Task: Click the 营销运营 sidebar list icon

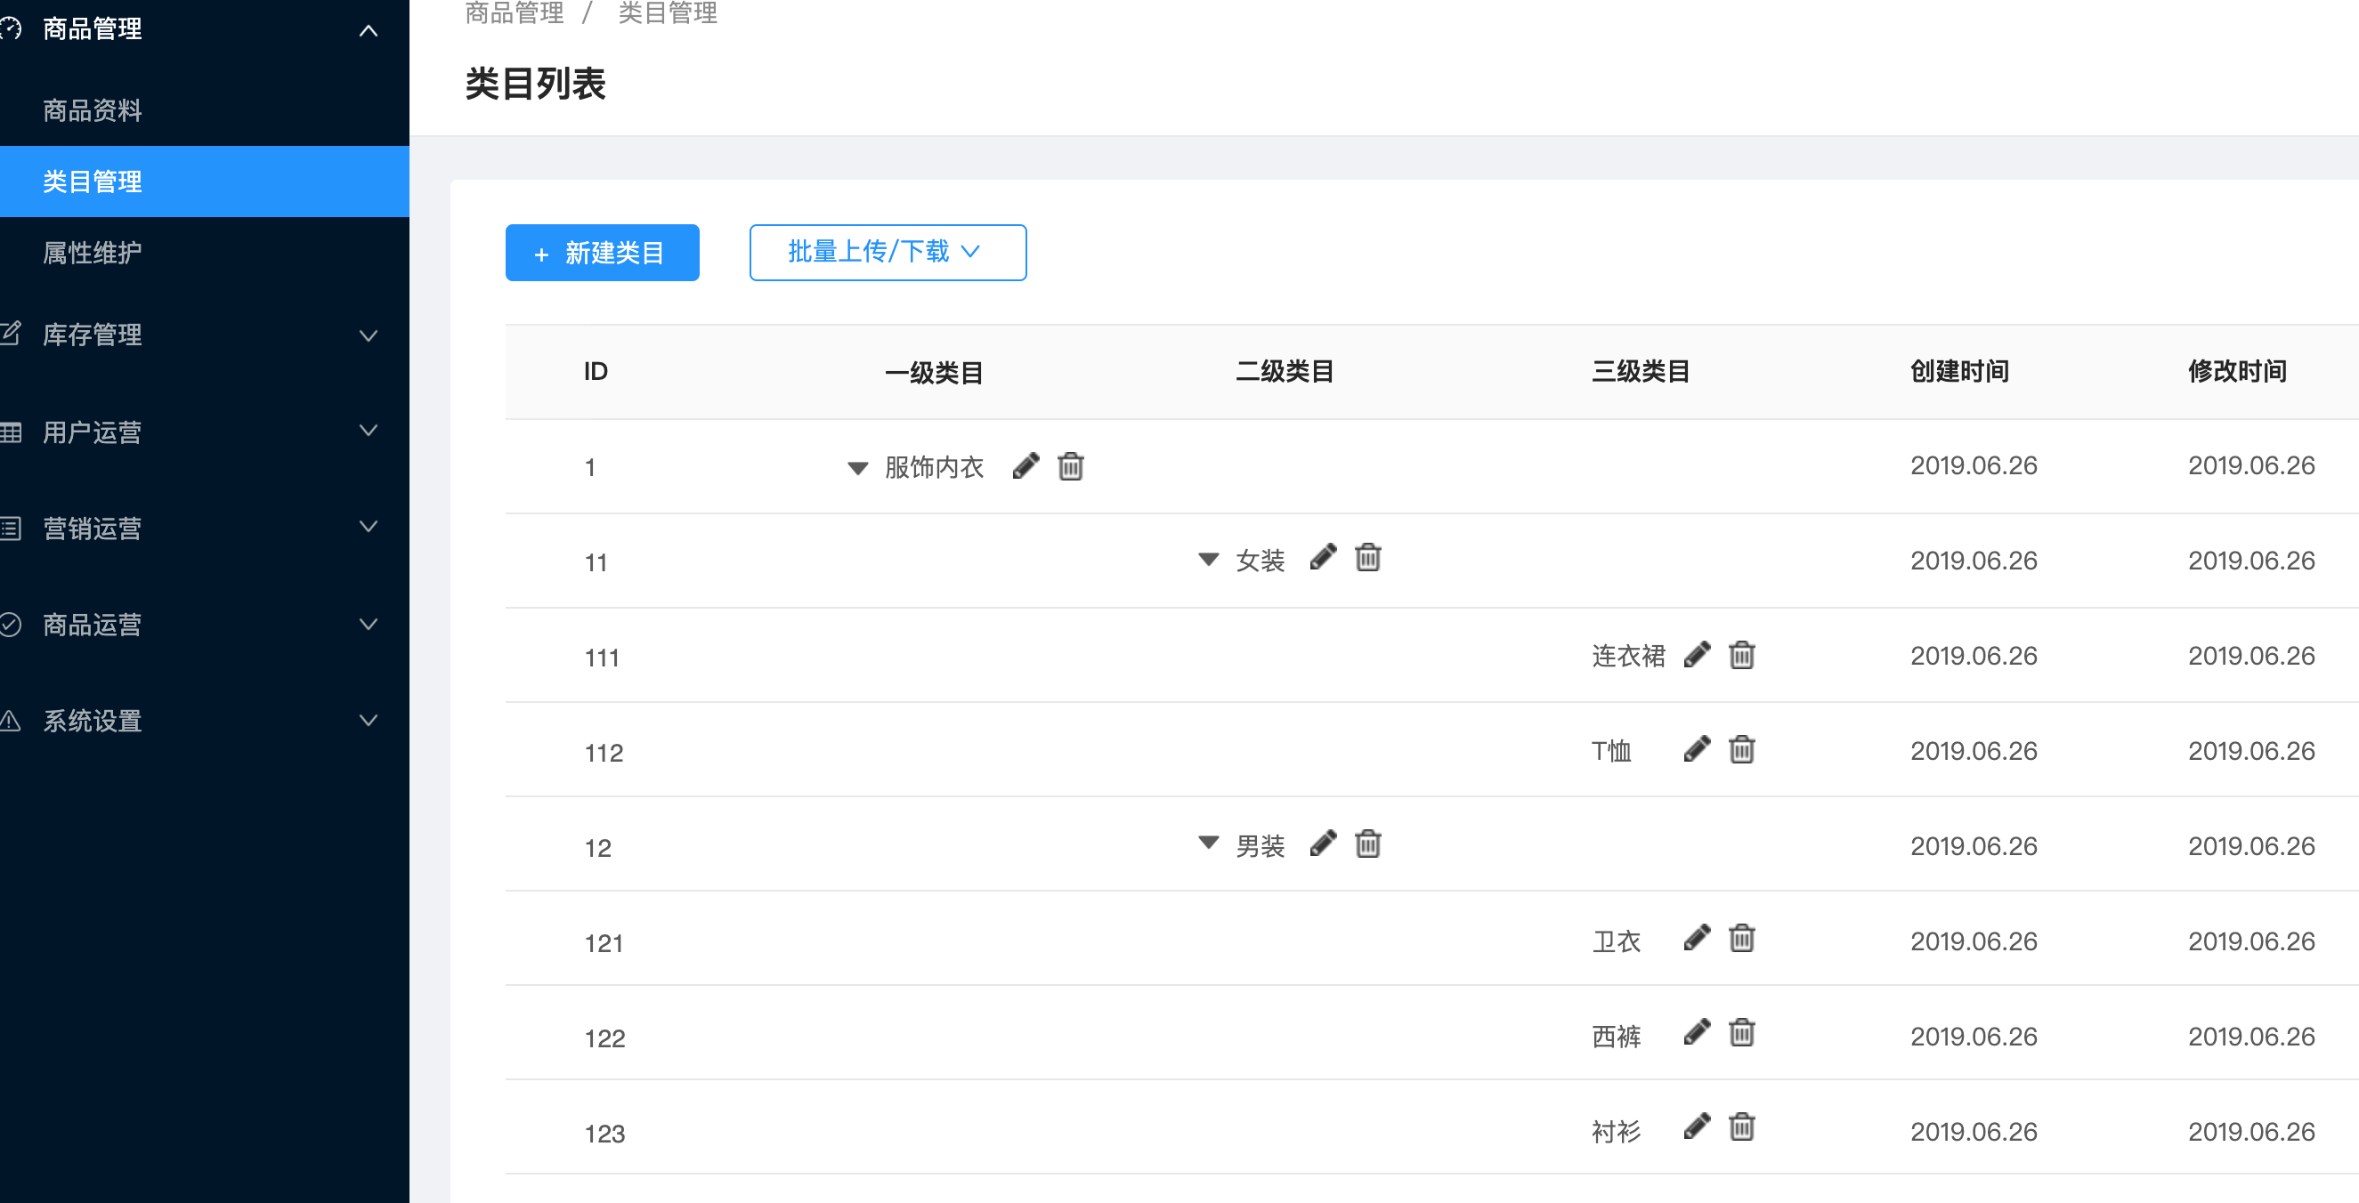Action: [x=10, y=529]
